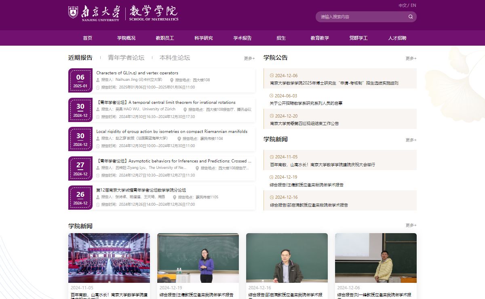Open the 教职员工 menu

(165, 38)
